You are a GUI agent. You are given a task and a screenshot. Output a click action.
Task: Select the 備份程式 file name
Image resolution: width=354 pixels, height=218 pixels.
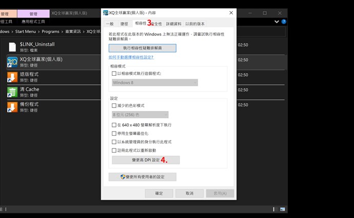pos(29,104)
